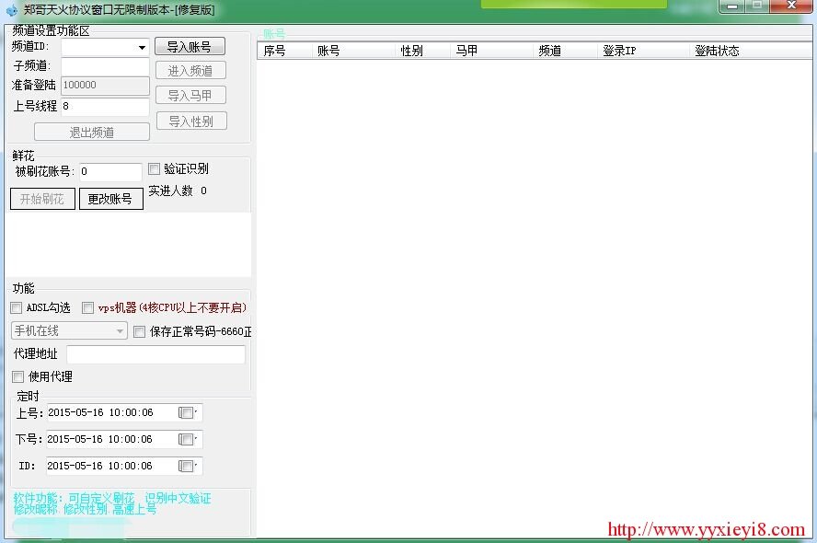The width and height of the screenshot is (817, 543).
Task: Click the 账号 column header
Action: pyautogui.click(x=328, y=51)
